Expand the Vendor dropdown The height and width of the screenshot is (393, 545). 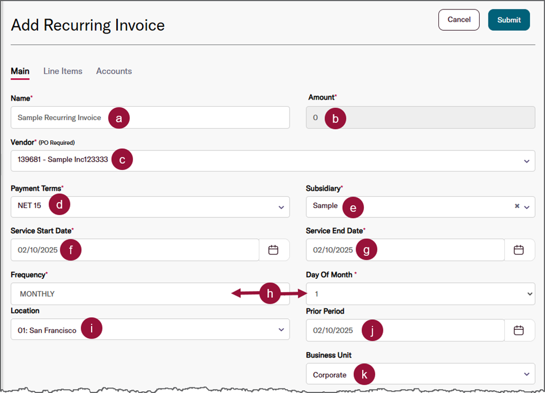point(527,161)
